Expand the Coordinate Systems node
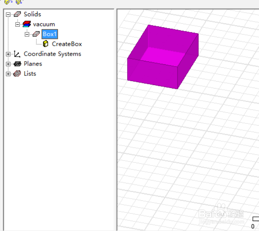 8,54
